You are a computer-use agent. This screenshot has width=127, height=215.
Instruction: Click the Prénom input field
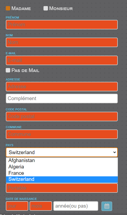tap(62, 25)
